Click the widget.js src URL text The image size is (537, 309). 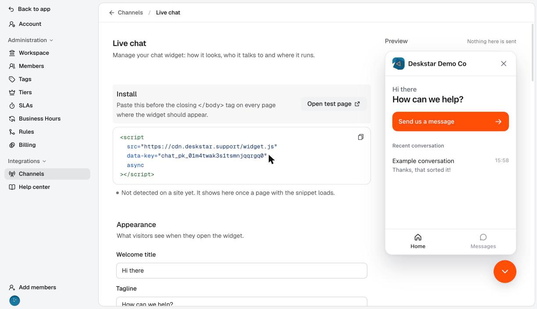pyautogui.click(x=209, y=146)
